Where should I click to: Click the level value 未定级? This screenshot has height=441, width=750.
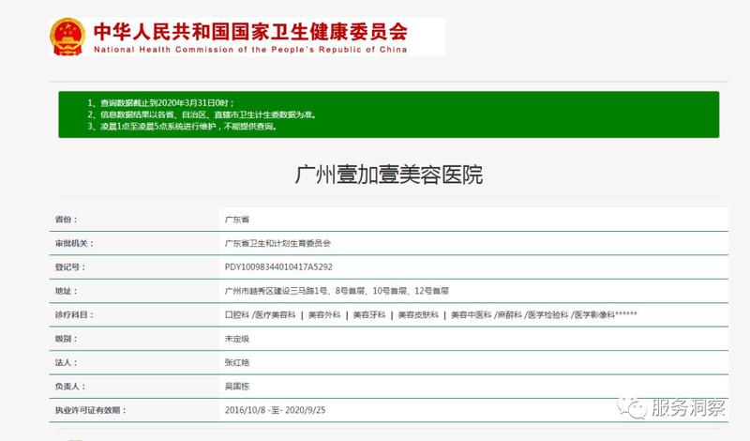pyautogui.click(x=236, y=339)
